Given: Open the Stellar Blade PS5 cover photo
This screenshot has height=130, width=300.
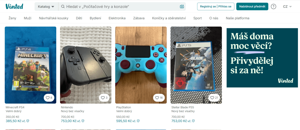Looking at the screenshot, I should coord(196,65).
